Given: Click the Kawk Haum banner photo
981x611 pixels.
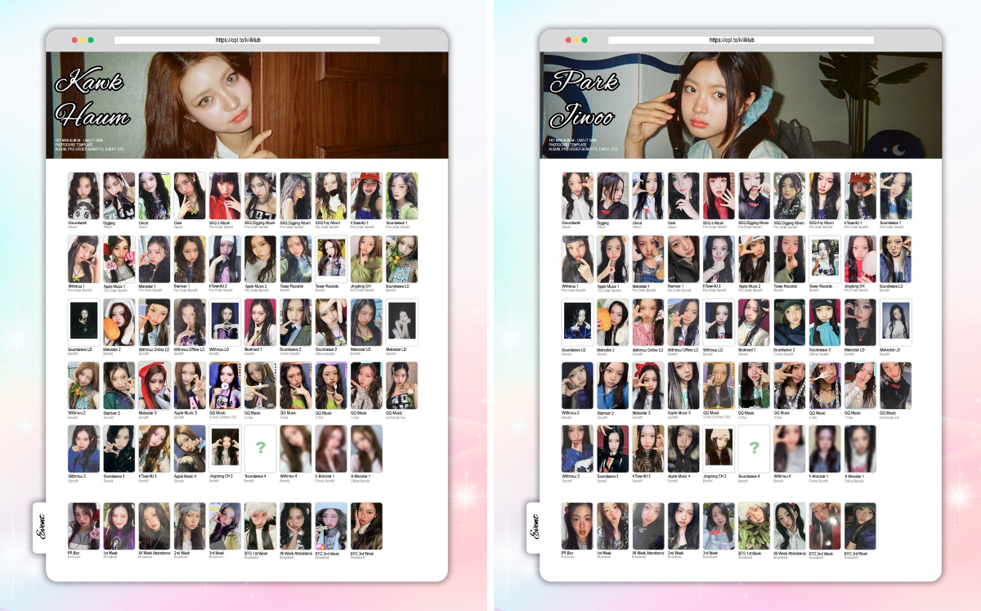Looking at the screenshot, I should (247, 105).
